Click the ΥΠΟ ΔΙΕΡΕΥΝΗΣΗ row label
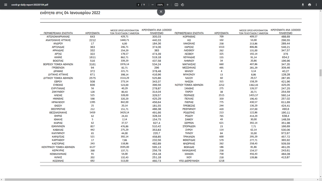 (189, 161)
